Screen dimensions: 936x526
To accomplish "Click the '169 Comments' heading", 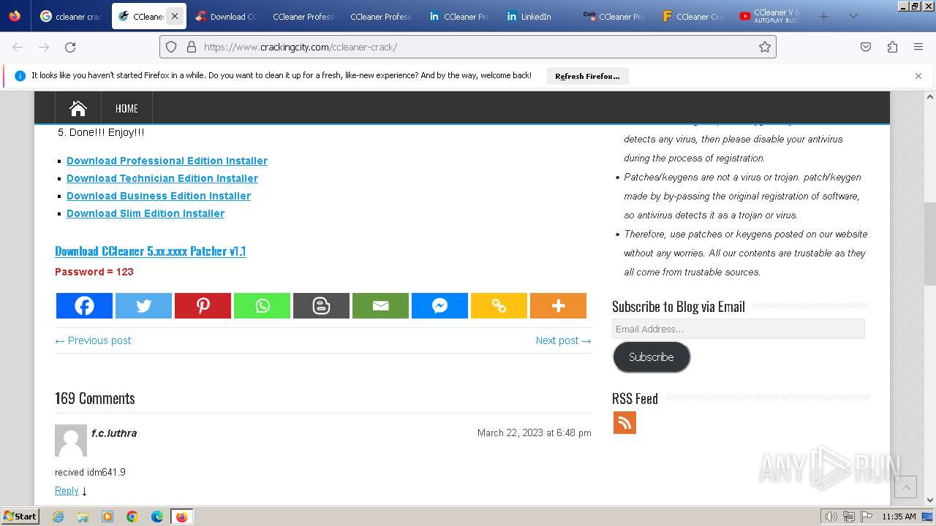I will click(95, 398).
